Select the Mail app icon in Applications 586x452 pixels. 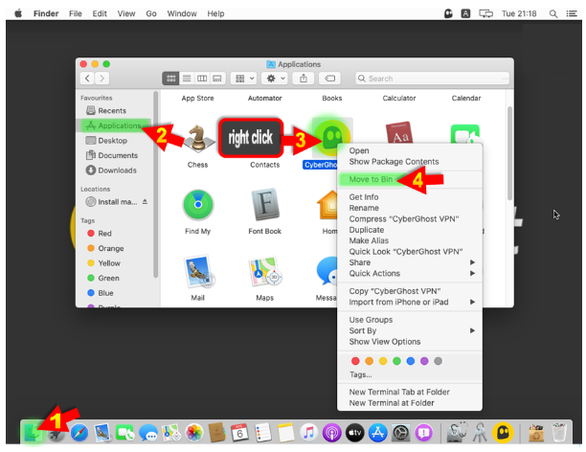[x=197, y=272]
